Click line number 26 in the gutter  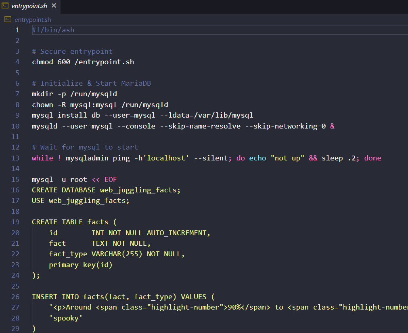15,297
